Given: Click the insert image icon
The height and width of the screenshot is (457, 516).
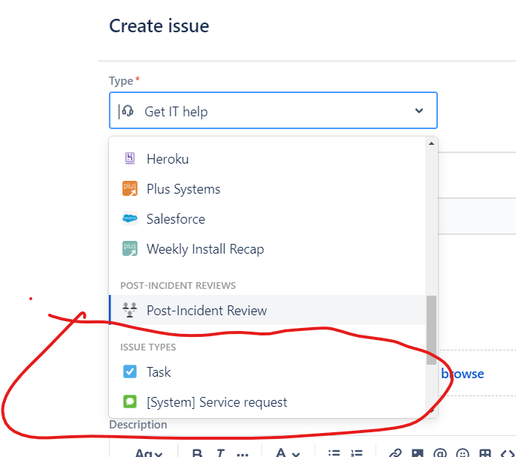Looking at the screenshot, I should point(418,453).
